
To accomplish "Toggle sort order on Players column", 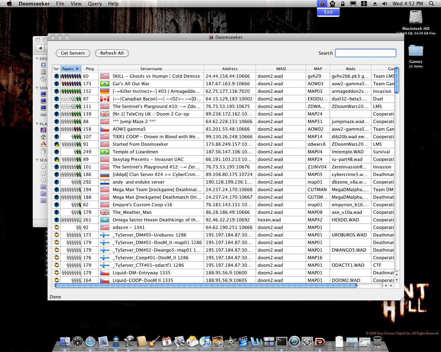I will point(70,69).
